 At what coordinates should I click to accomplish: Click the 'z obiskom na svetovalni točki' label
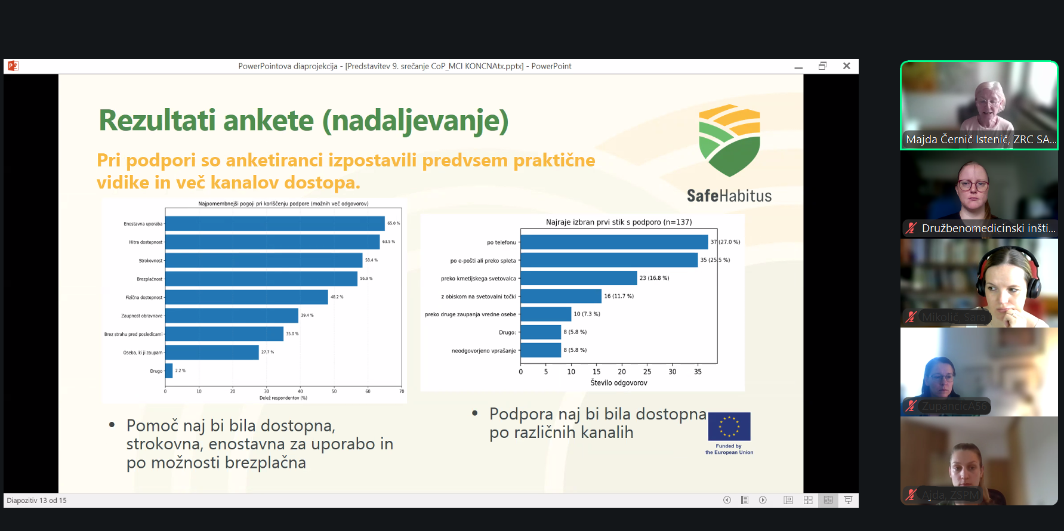click(479, 297)
